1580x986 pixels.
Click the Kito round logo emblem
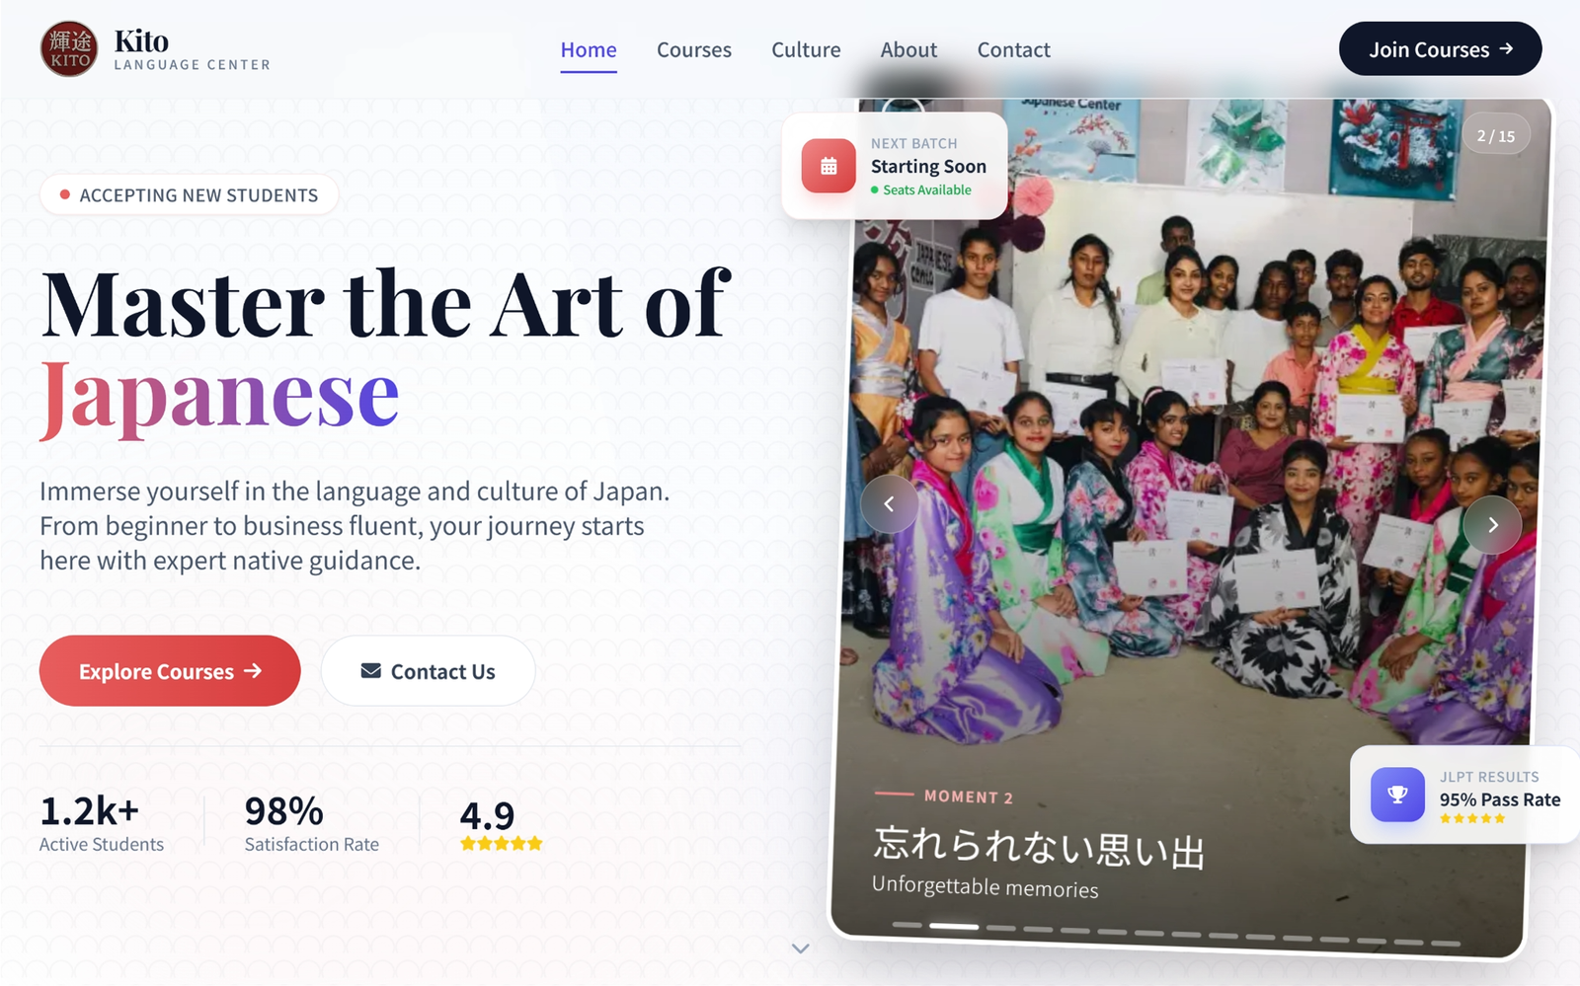[69, 49]
